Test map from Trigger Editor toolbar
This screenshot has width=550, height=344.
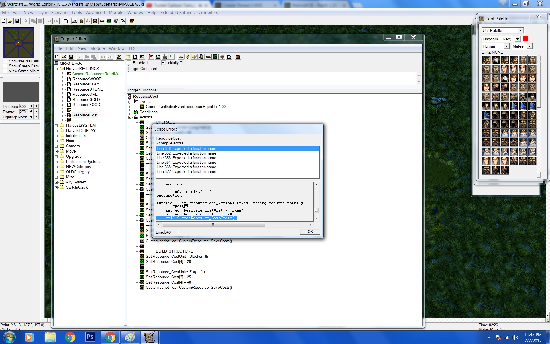[238, 57]
